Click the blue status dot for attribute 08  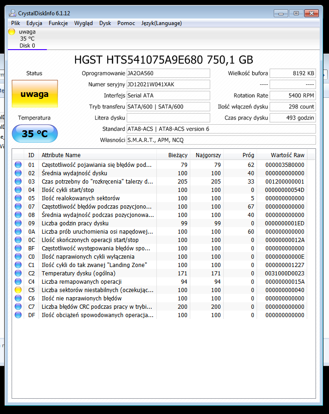click(x=18, y=215)
